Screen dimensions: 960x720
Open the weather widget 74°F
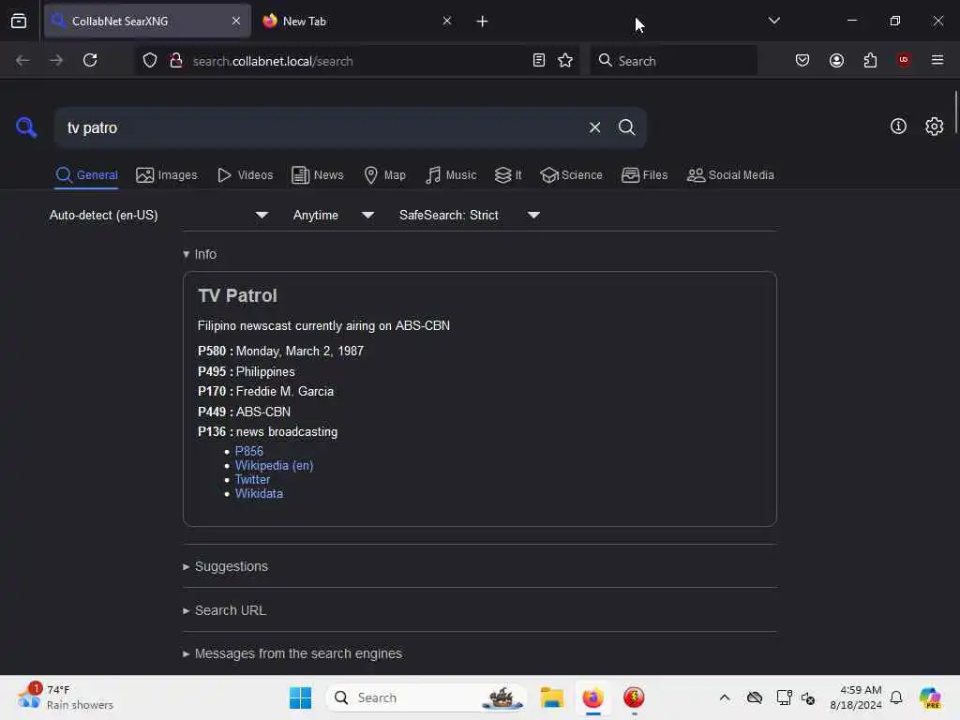pos(66,697)
